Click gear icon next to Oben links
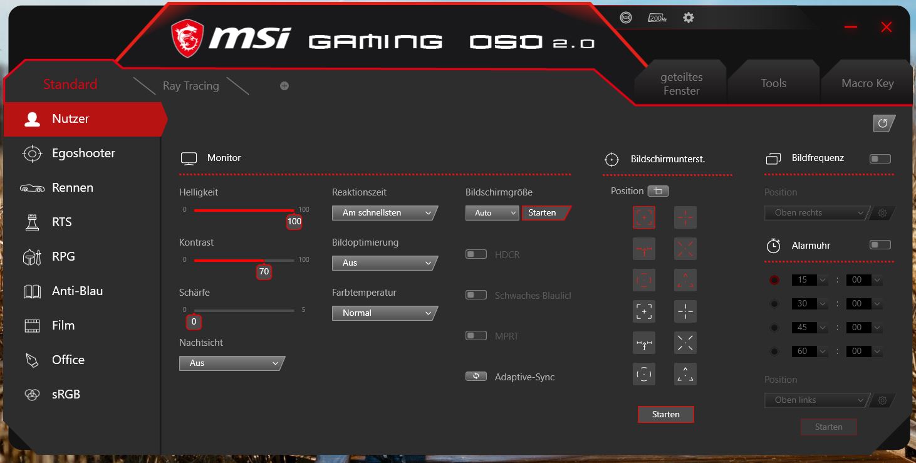The image size is (916, 463). tap(883, 400)
